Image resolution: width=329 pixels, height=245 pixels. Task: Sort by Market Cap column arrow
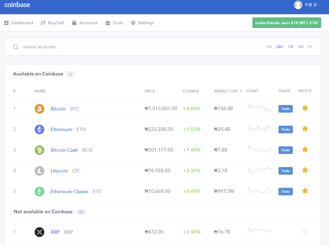pos(241,91)
